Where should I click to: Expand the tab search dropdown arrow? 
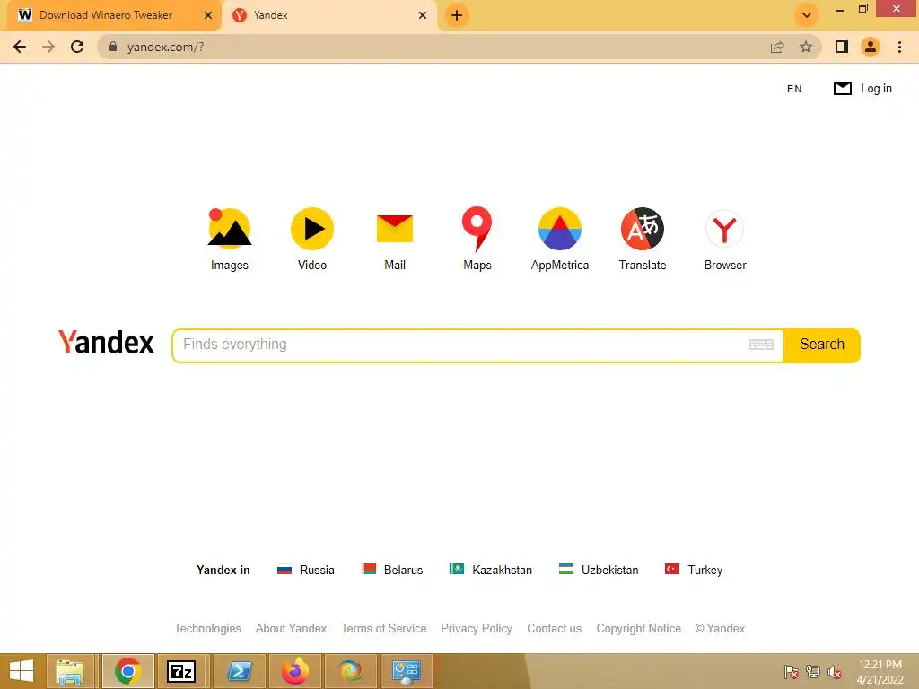(807, 15)
